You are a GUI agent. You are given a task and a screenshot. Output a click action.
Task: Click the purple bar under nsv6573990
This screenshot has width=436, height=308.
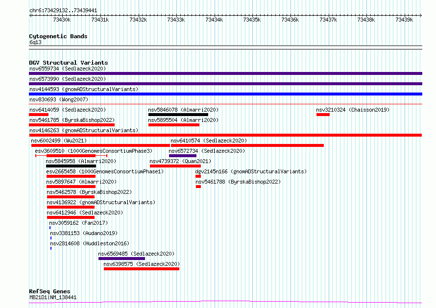coord(225,84)
